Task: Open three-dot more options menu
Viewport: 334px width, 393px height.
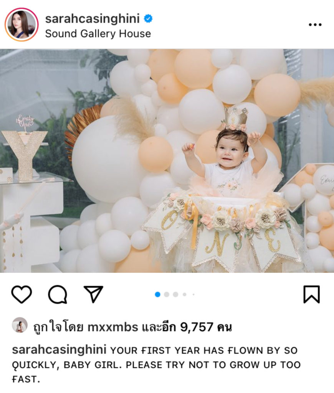Action: point(315,25)
